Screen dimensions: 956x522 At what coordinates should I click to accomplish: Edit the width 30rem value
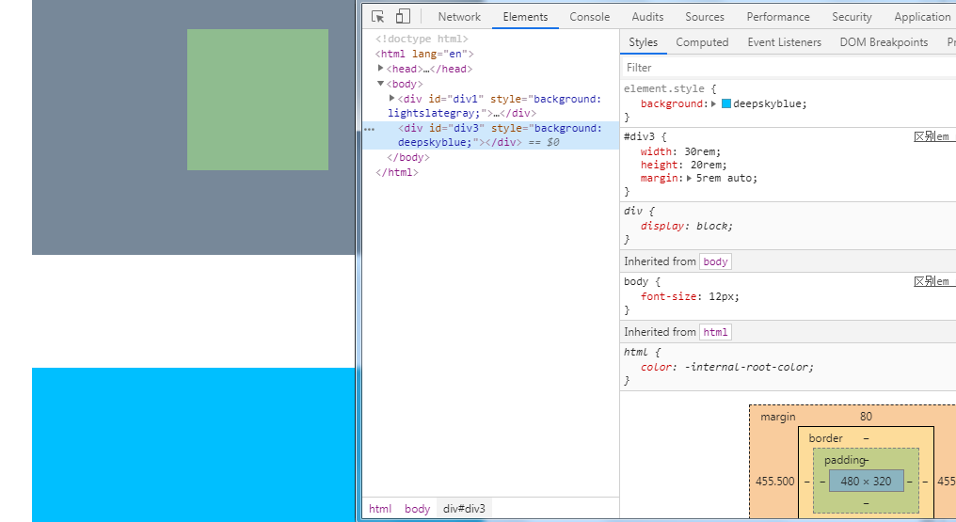click(702, 151)
